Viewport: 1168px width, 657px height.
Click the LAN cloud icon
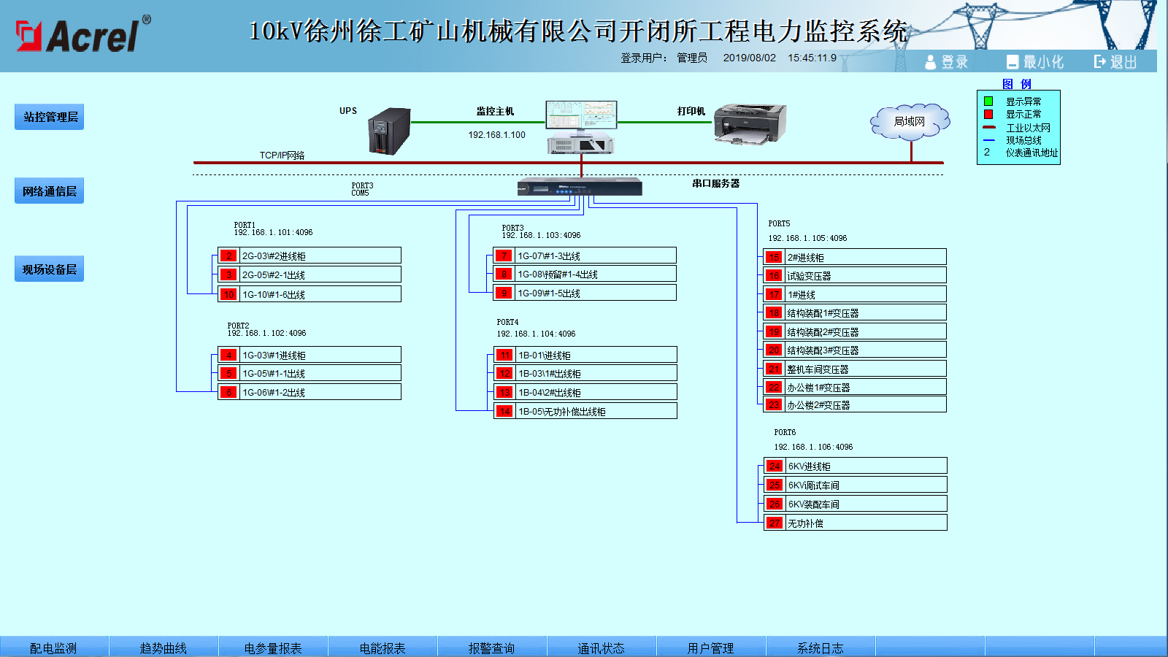pos(910,122)
